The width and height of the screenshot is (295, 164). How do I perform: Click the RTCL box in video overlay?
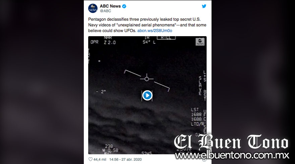click(x=166, y=38)
